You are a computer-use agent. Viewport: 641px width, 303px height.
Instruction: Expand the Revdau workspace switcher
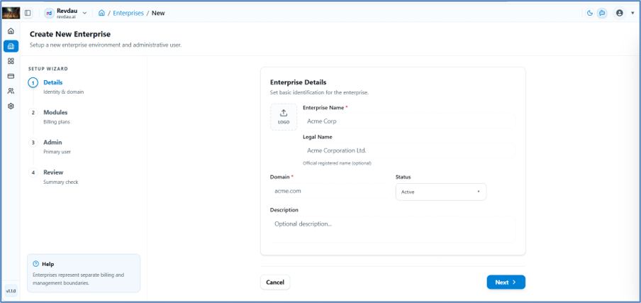click(x=66, y=13)
